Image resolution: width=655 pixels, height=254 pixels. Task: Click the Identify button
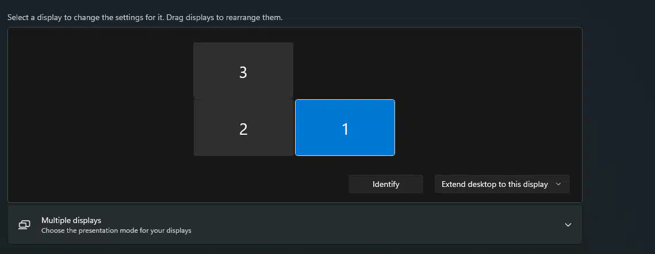385,184
